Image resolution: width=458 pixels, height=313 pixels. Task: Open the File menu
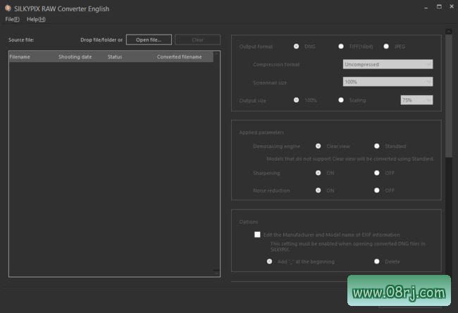[x=12, y=19]
